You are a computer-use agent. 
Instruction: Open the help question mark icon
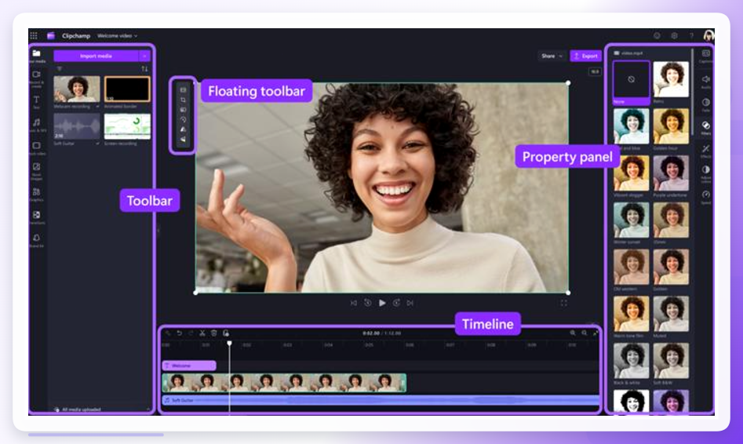tap(691, 35)
